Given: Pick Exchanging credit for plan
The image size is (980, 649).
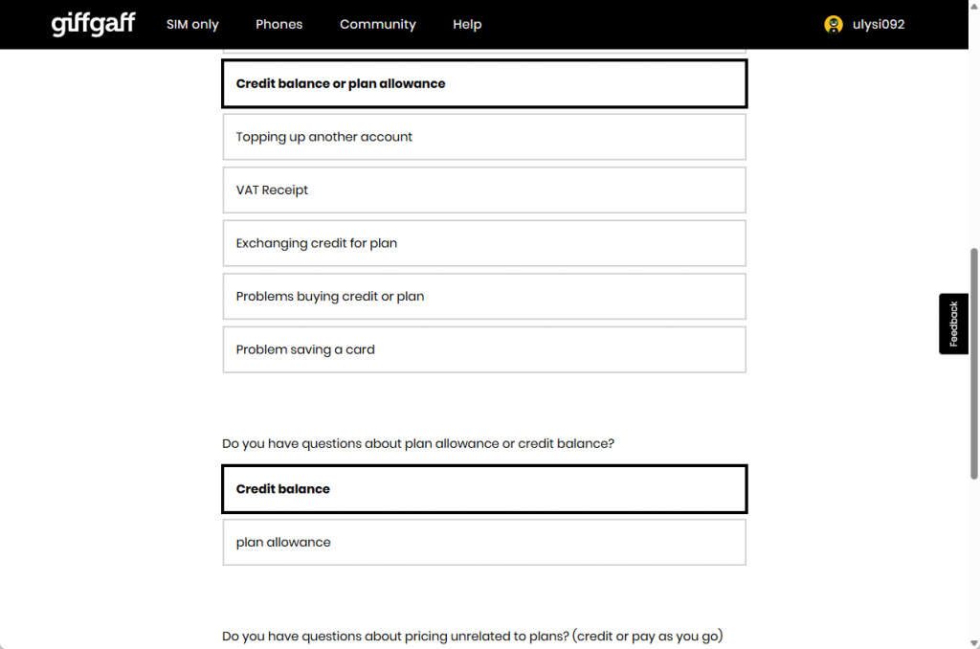Looking at the screenshot, I should point(484,243).
